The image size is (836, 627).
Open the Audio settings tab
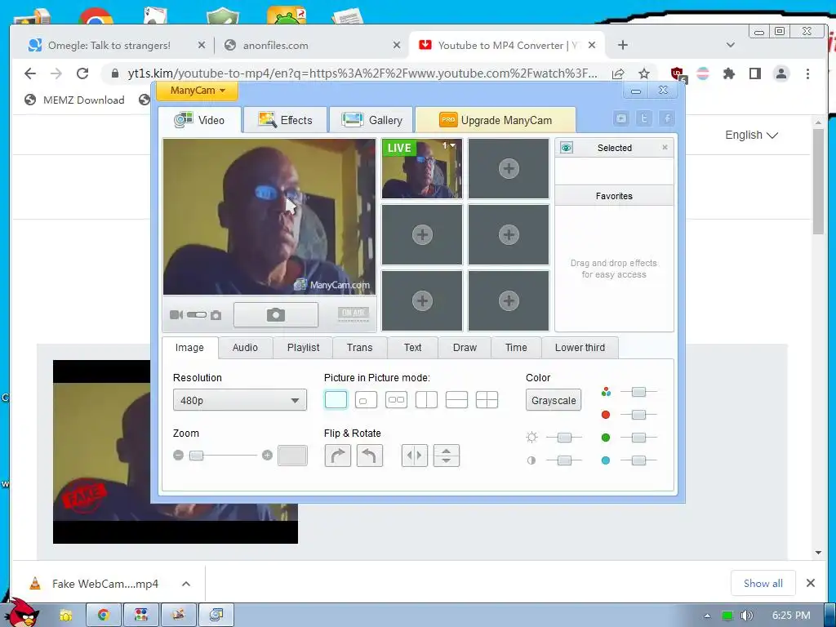coord(245,348)
